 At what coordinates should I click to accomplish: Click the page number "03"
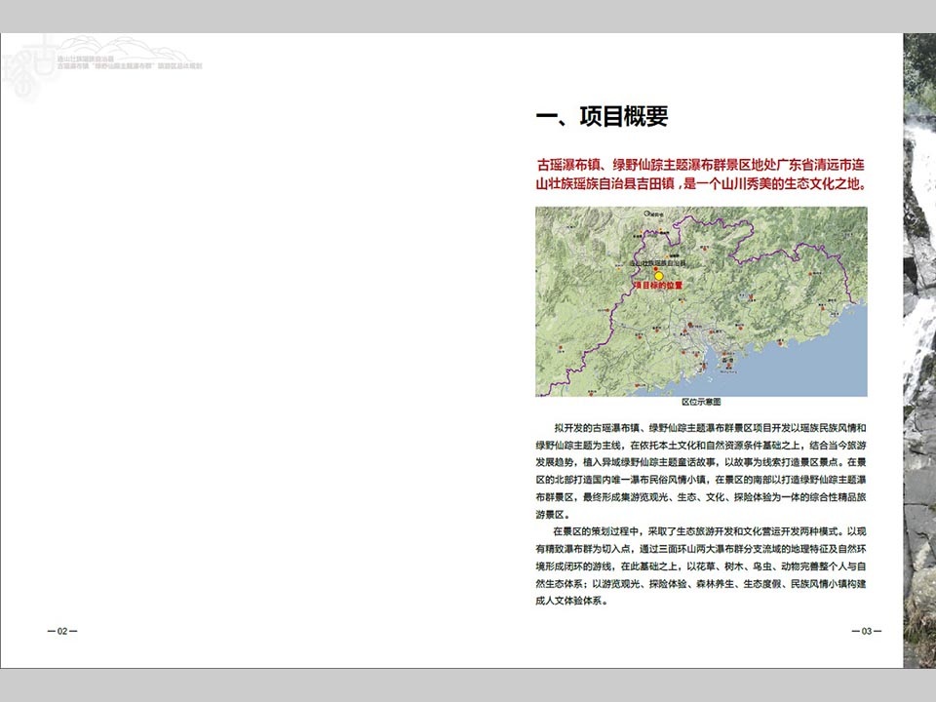[867, 631]
